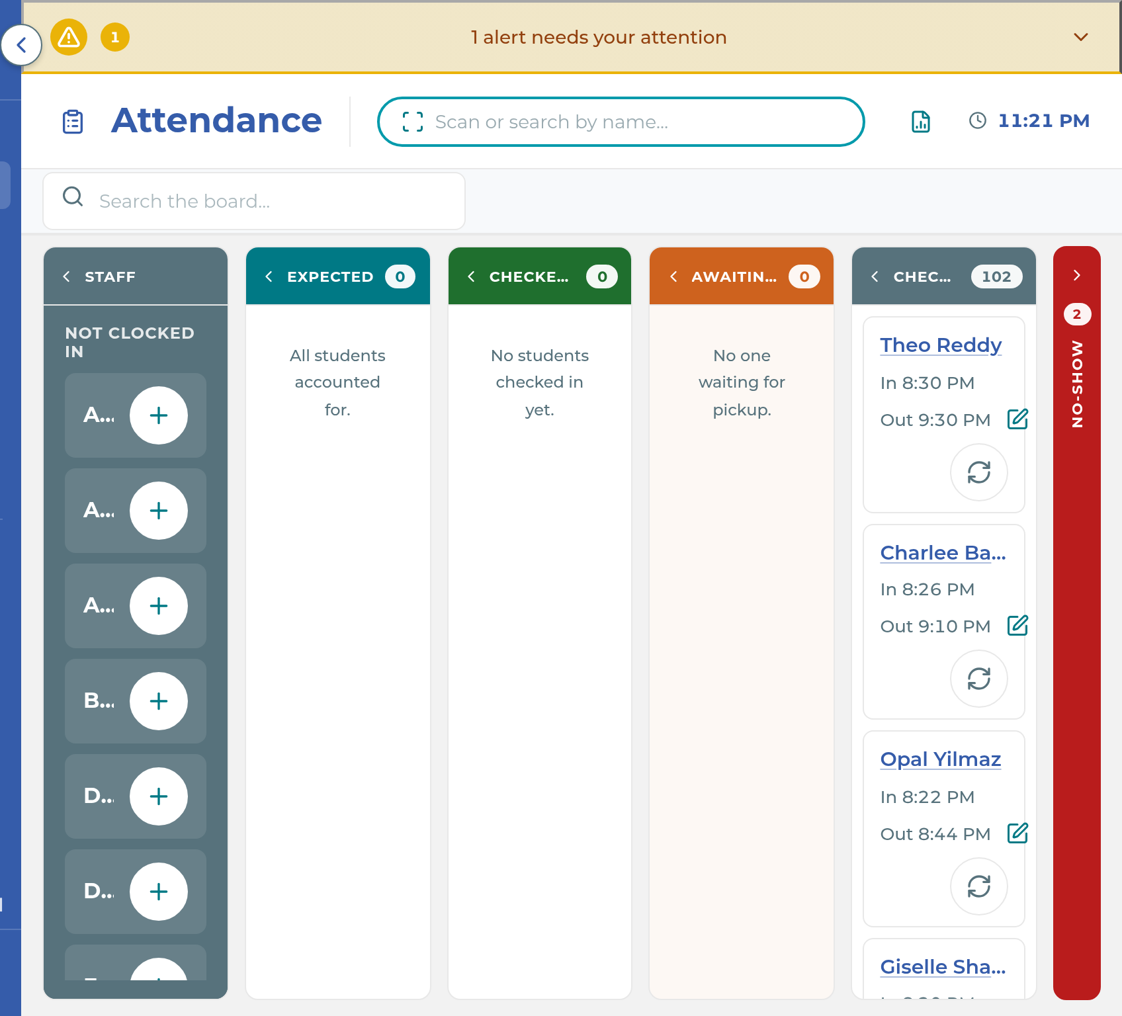
Task: Click the Attendance clipboard icon
Action: [73, 122]
